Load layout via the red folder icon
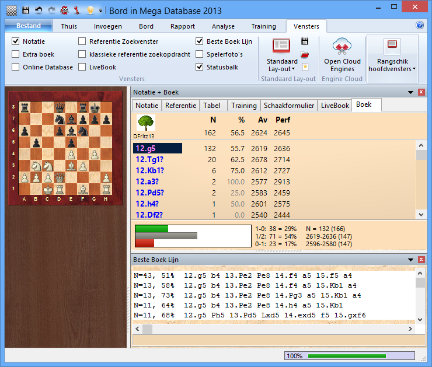This screenshot has width=432, height=367. click(305, 54)
